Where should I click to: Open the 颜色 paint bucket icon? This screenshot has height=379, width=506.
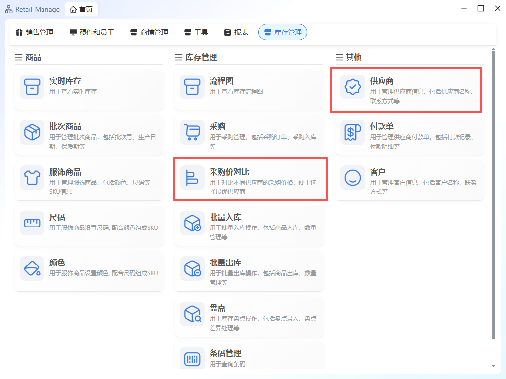tap(32, 268)
